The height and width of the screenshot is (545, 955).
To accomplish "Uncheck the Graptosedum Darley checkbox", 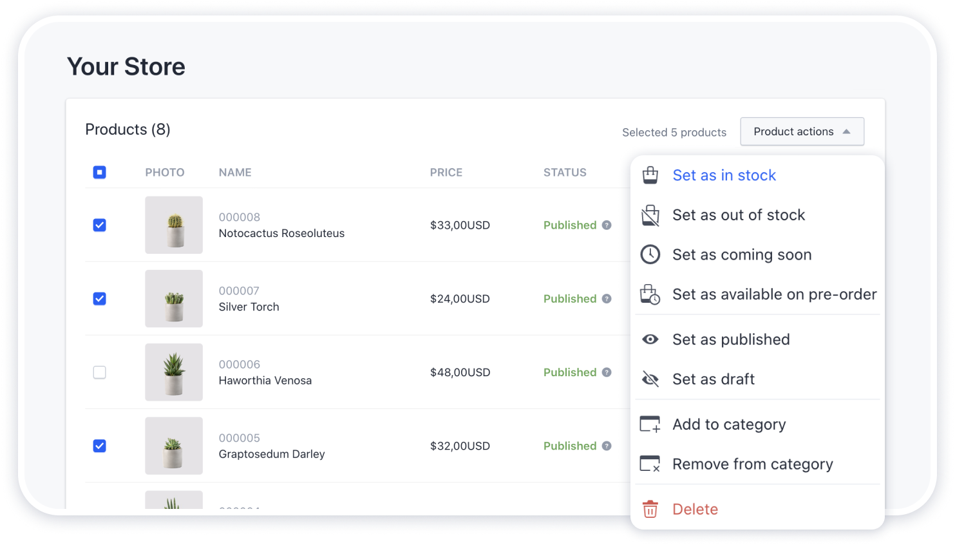I will click(99, 446).
